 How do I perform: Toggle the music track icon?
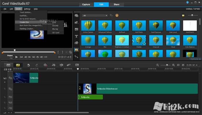tap(10, 108)
